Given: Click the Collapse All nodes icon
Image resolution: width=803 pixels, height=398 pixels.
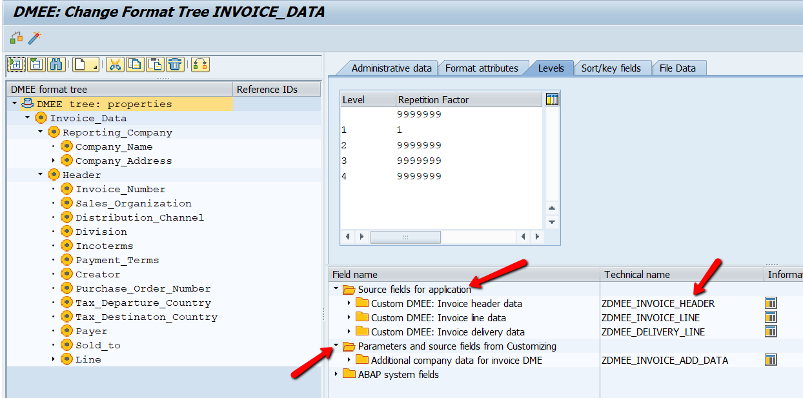Looking at the screenshot, I should (x=36, y=63).
